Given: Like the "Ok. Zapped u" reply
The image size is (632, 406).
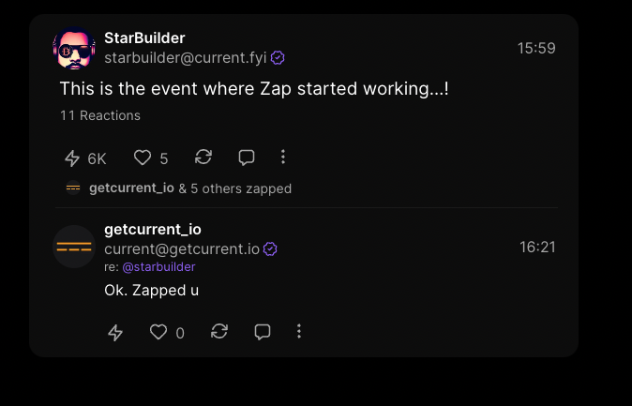Looking at the screenshot, I should [158, 332].
